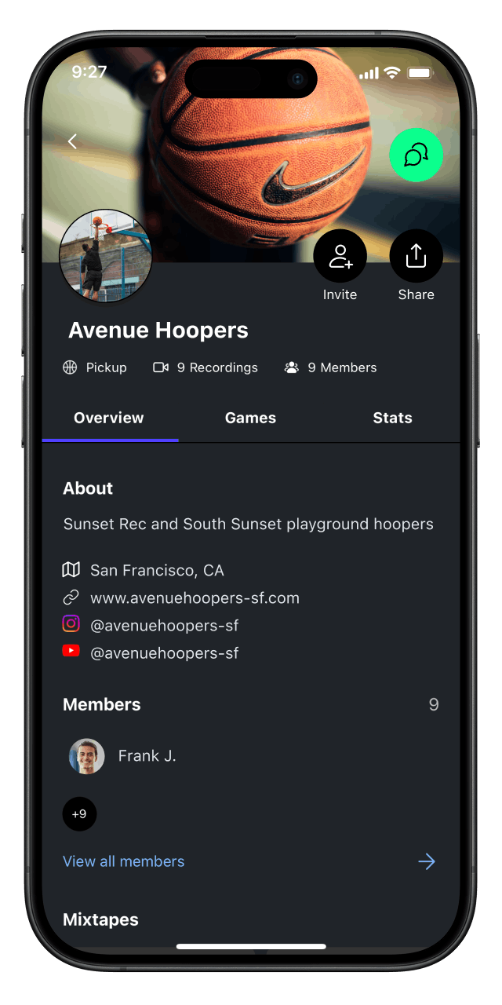Tap the battery status bar icon
Viewport: 502px width, 1005px height.
point(420,73)
